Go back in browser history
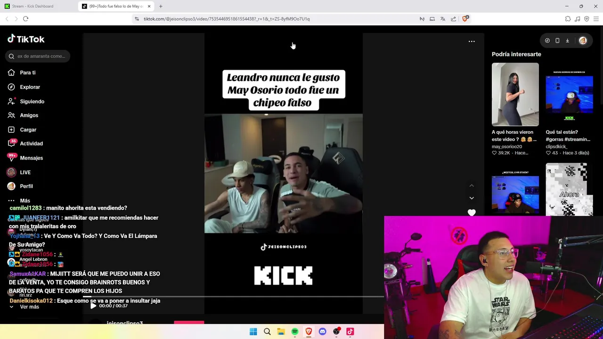The width and height of the screenshot is (603, 339). 7,19
